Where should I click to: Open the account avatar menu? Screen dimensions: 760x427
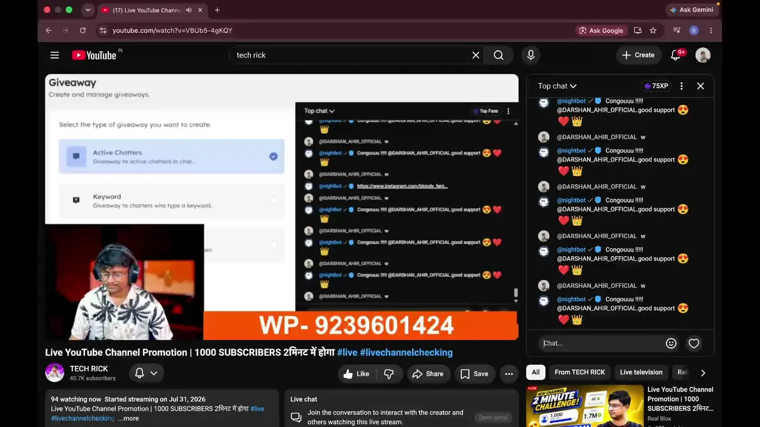click(x=703, y=55)
